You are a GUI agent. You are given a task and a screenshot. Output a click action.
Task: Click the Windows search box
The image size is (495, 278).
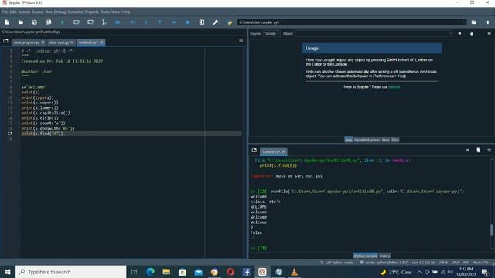tap(71, 272)
